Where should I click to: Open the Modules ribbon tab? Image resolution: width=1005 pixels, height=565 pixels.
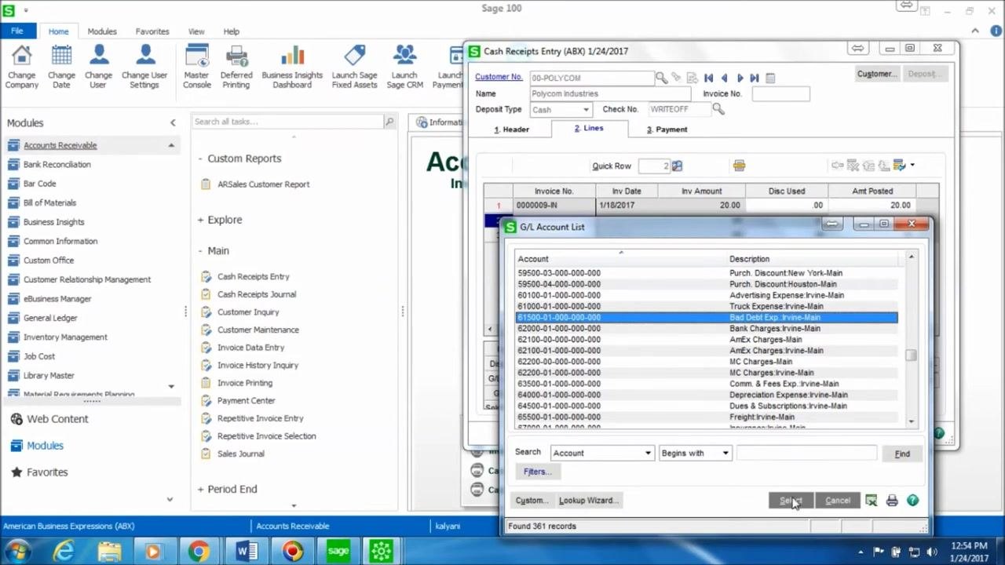102,31
